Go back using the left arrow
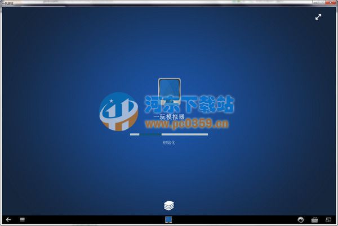Screen dimensions: 338x226 8,220
